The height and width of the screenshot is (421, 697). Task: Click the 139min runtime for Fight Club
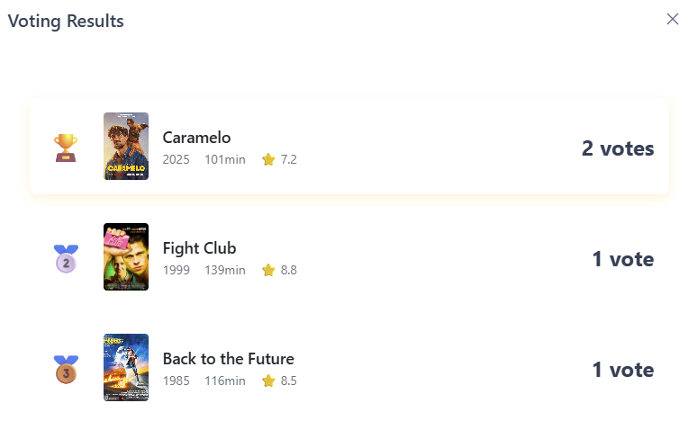[x=225, y=270]
